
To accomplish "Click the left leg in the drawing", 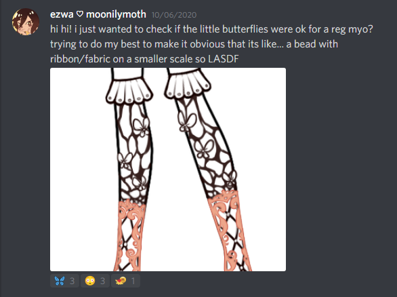I will (130, 170).
